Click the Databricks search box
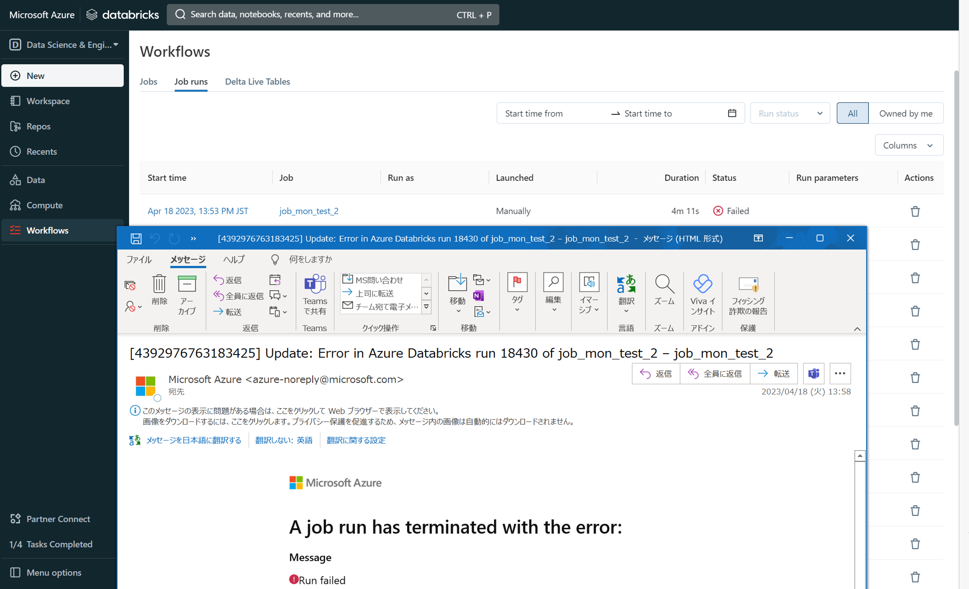Image resolution: width=969 pixels, height=589 pixels. (332, 15)
